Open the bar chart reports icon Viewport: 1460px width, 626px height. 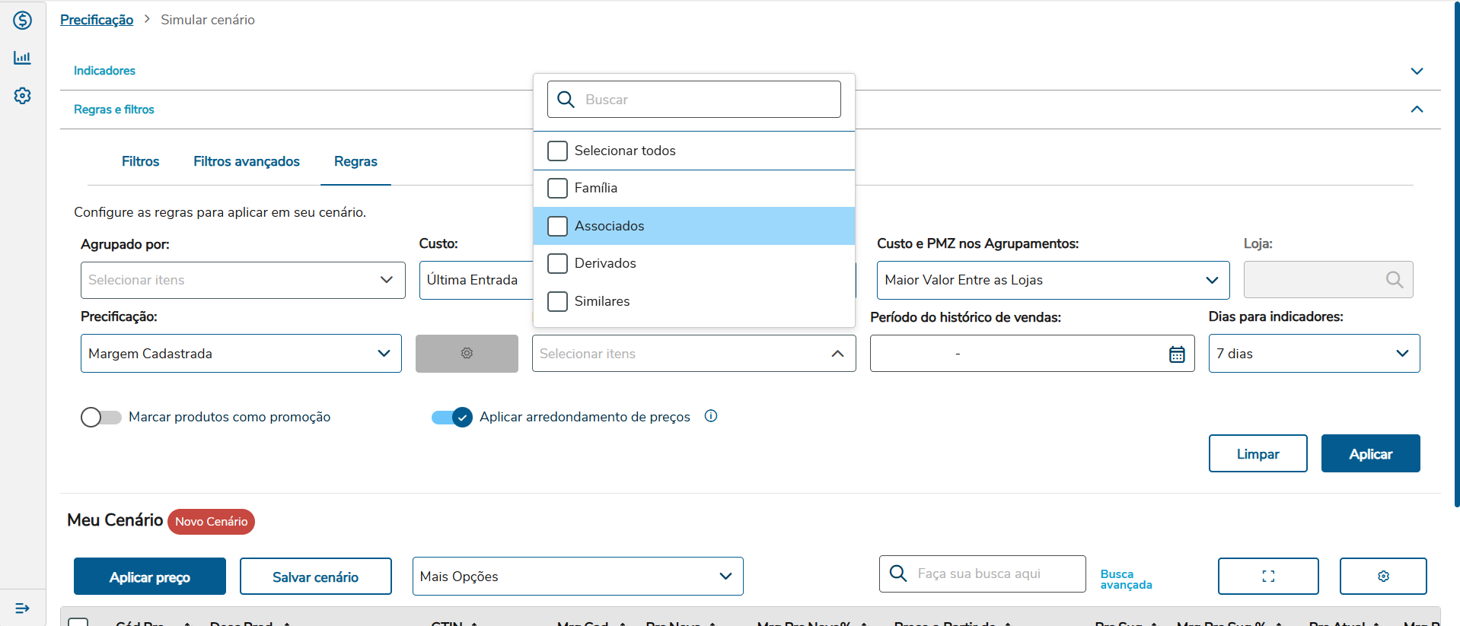coord(22,58)
